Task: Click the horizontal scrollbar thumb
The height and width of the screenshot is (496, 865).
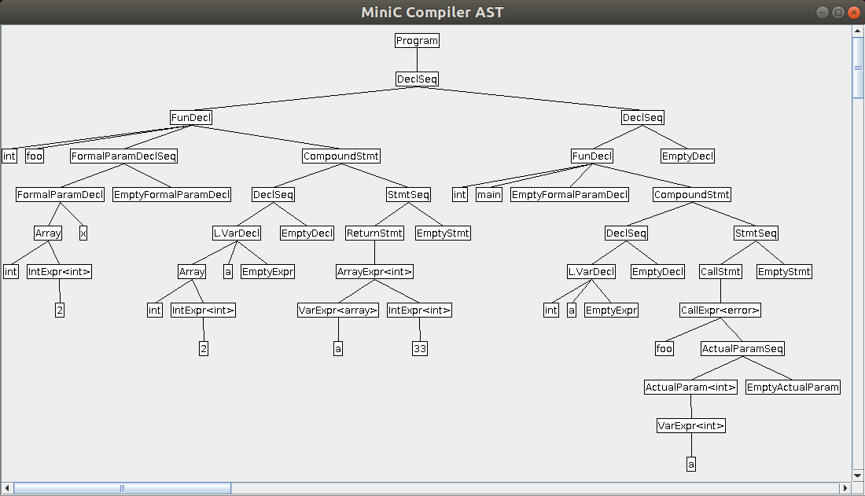Action: [x=122, y=488]
